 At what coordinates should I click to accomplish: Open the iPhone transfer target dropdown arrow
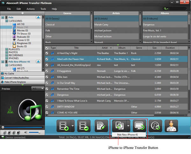pos(128,126)
